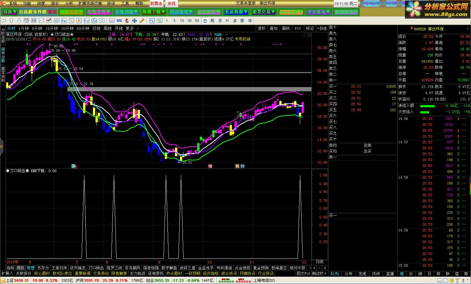
Task: Click the 复权 button
Action: [x=262, y=28]
